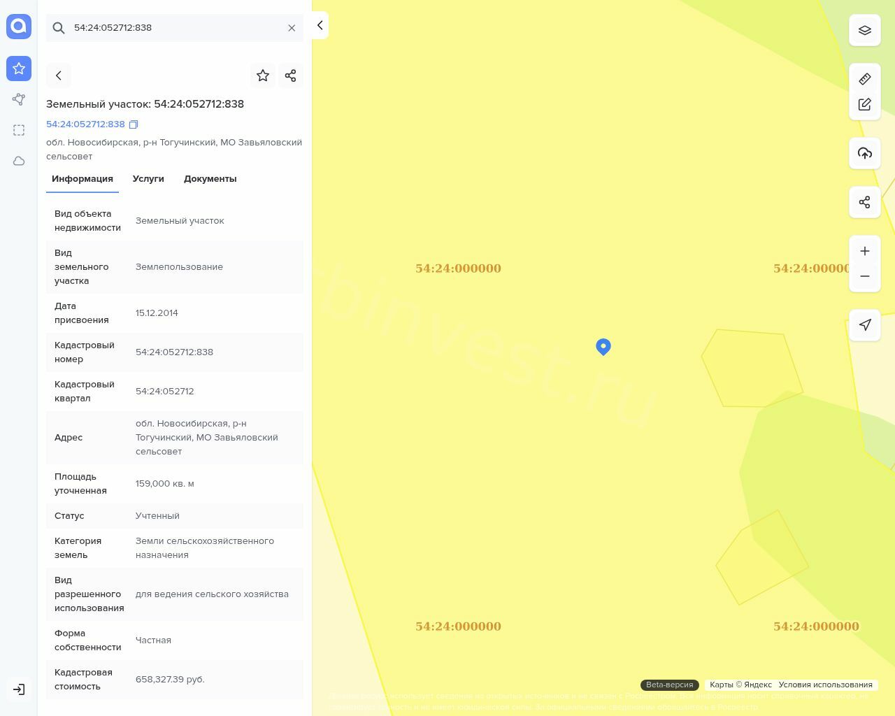Click the graph nodes sidebar icon

tap(19, 99)
